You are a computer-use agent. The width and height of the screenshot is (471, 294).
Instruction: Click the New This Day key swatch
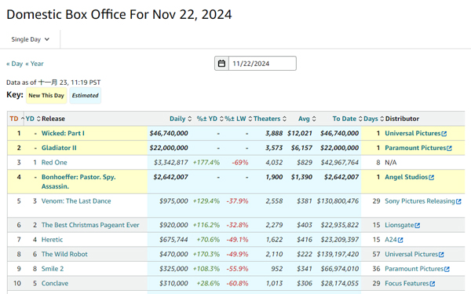pos(46,95)
